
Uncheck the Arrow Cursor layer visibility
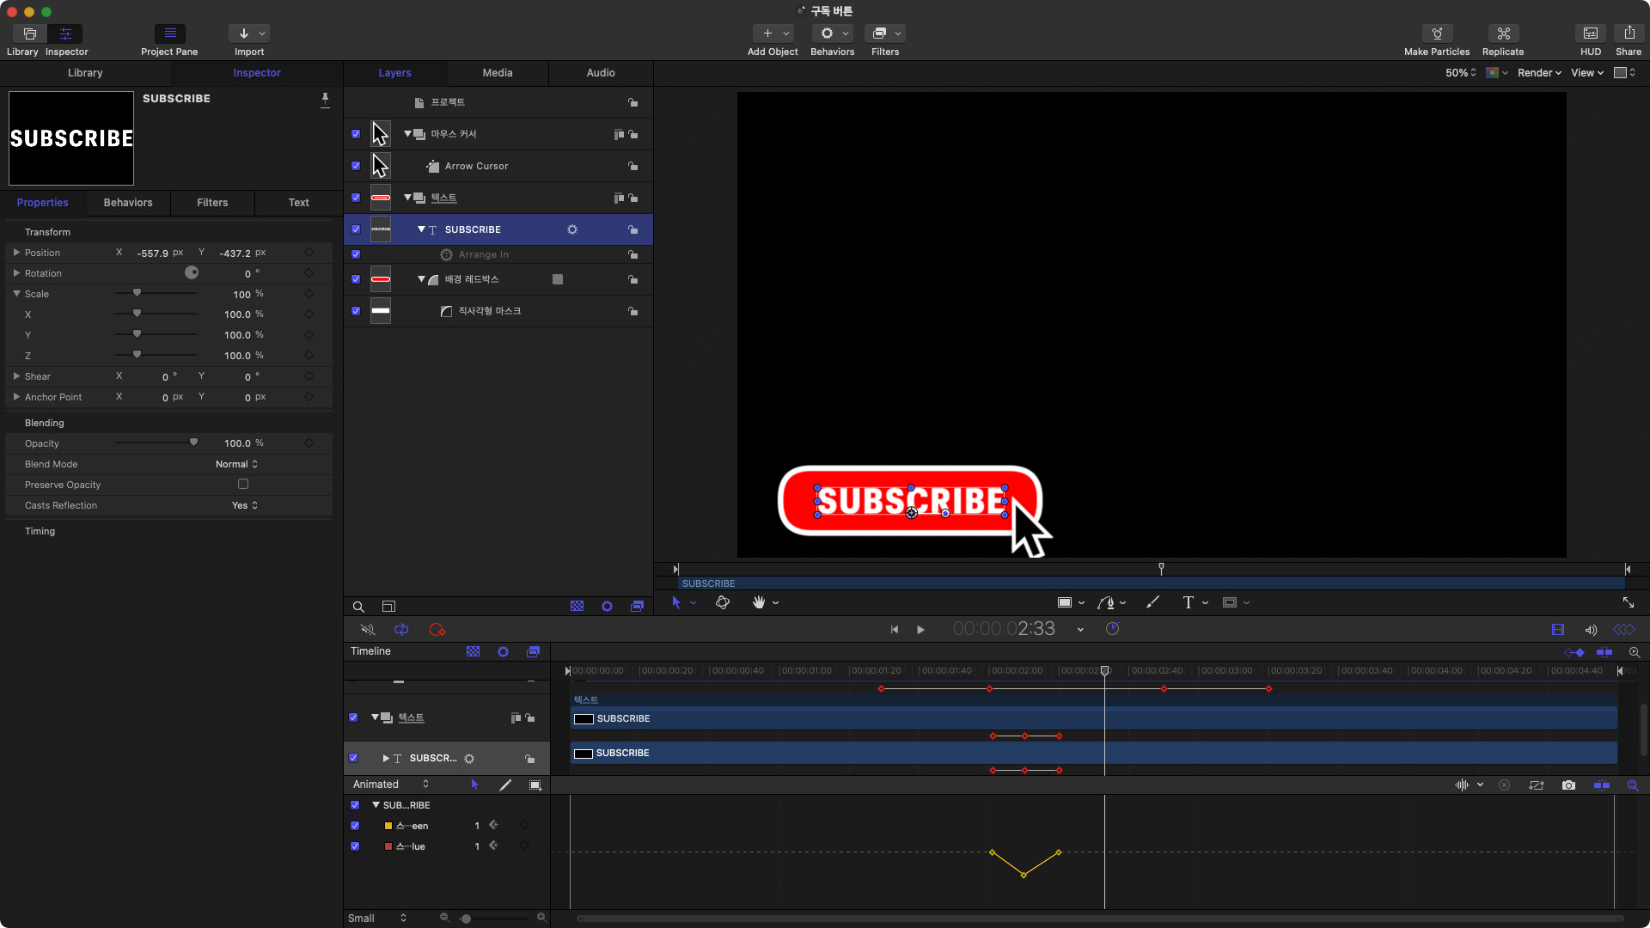(356, 166)
